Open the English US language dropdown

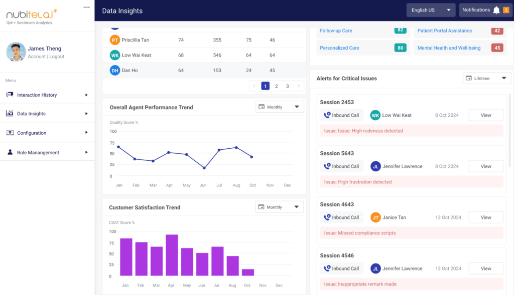click(430, 10)
